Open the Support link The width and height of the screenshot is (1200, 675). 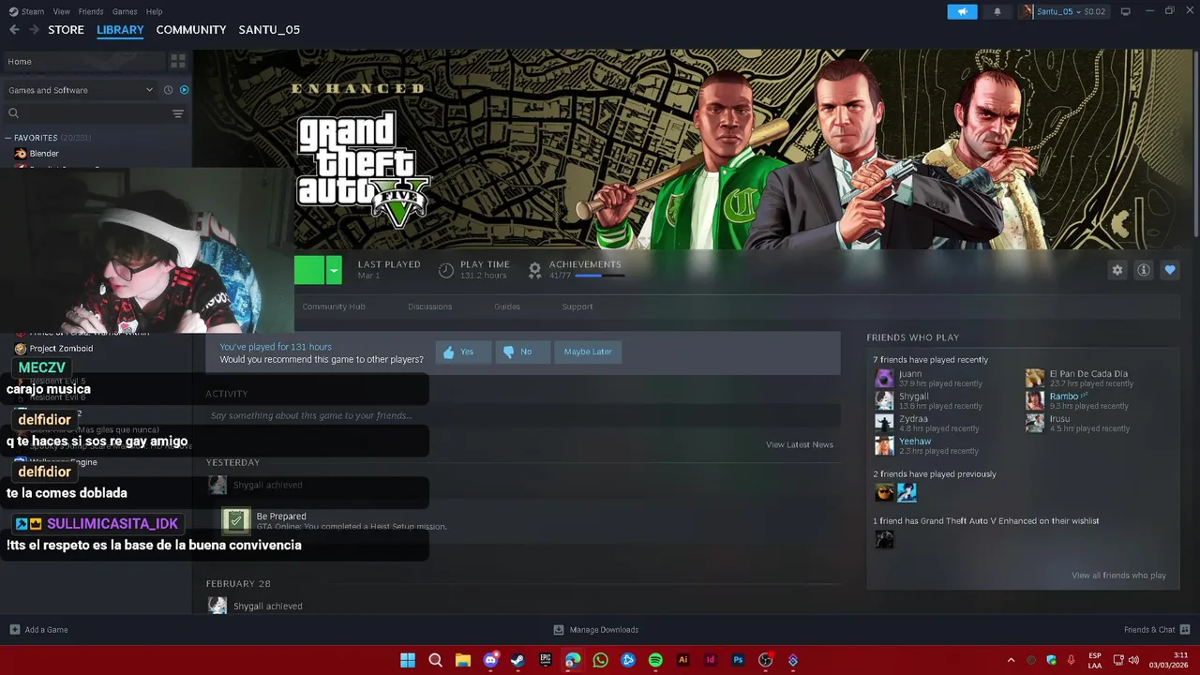[x=577, y=307]
